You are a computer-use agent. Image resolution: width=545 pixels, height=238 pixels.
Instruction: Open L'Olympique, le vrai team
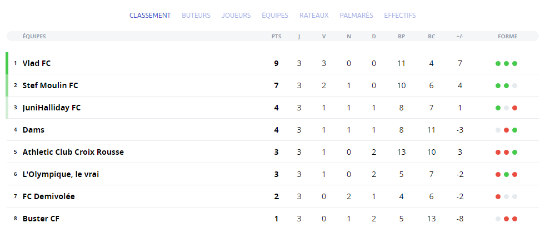tap(61, 174)
